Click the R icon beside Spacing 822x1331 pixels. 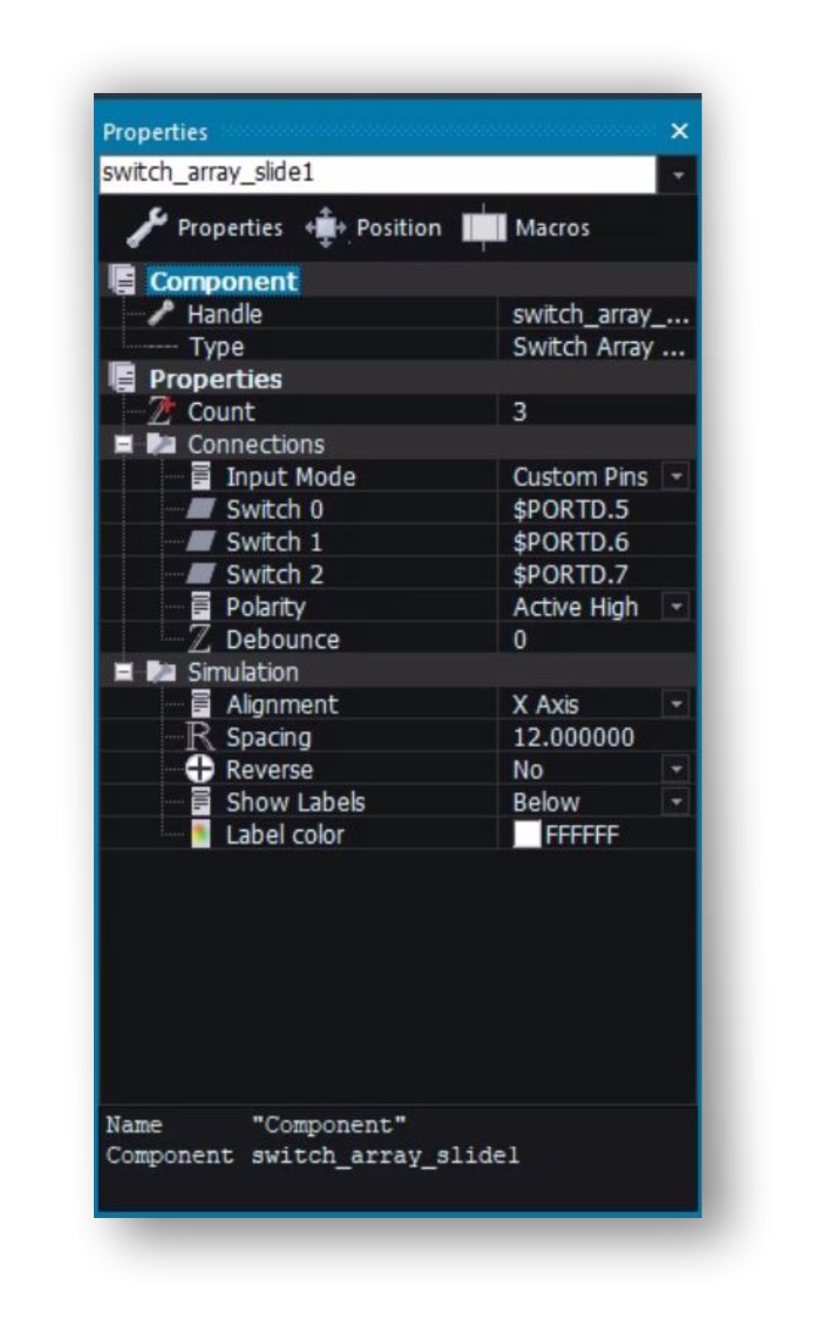200,736
